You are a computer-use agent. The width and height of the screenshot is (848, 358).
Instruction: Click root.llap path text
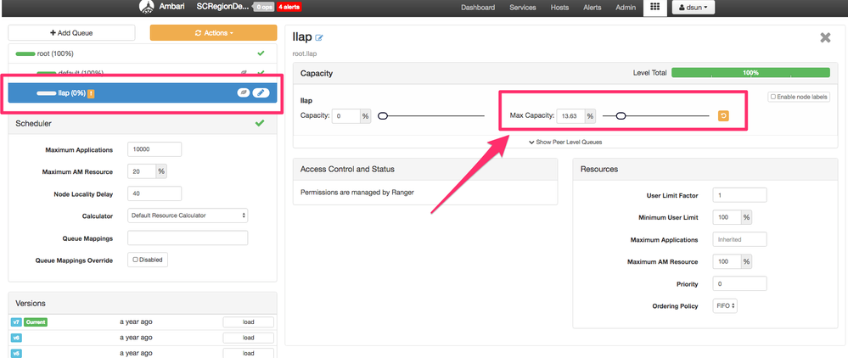tap(305, 53)
